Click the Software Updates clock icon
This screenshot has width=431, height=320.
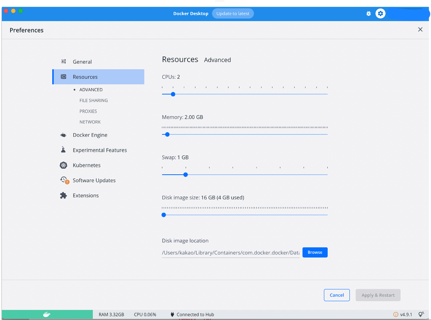[x=65, y=180]
